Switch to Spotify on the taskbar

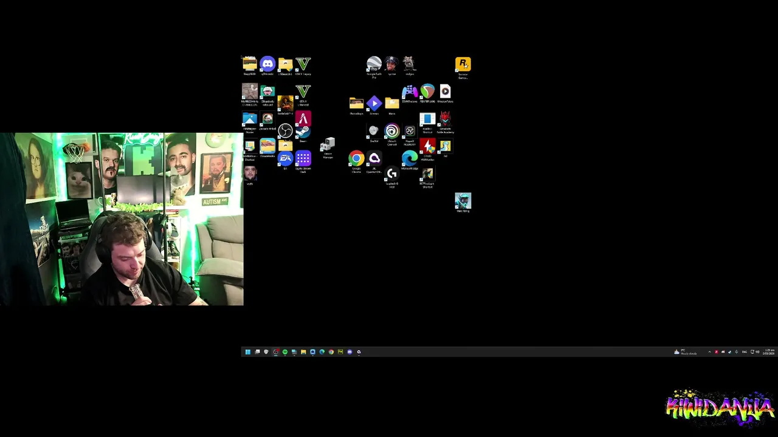tap(284, 352)
